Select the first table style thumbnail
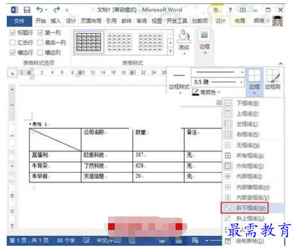 click(x=88, y=42)
